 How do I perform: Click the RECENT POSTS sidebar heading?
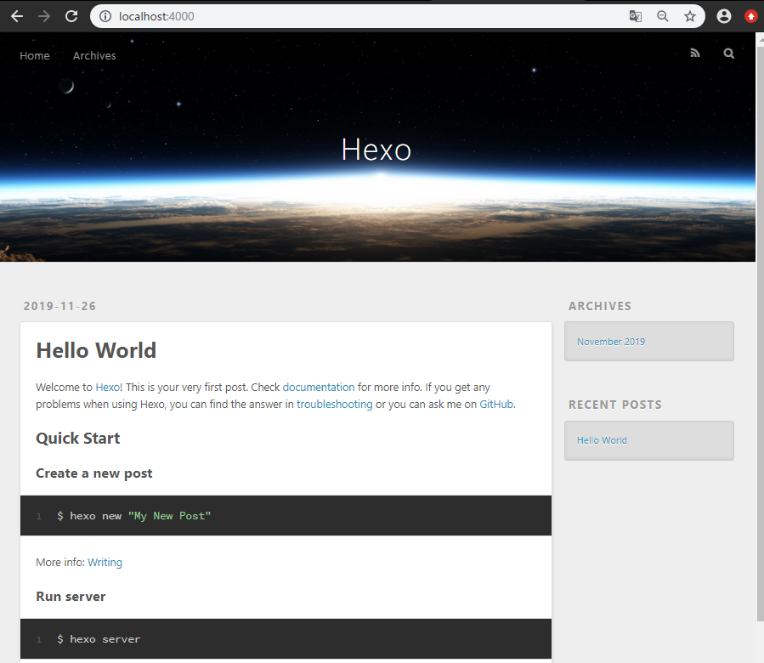(x=615, y=405)
